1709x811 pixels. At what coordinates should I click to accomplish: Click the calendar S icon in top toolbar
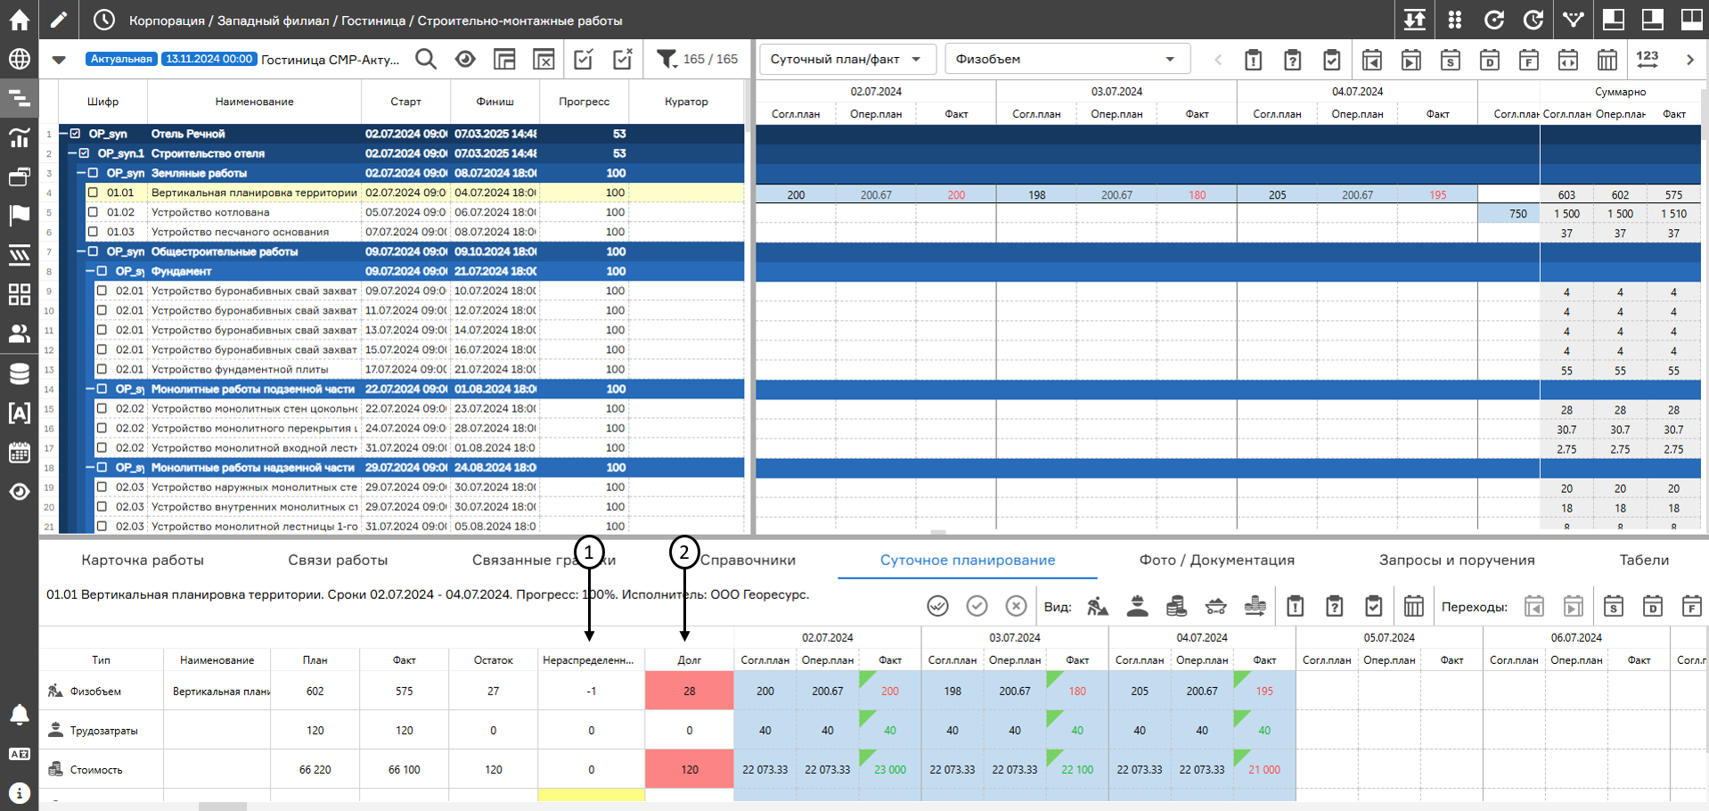[x=1450, y=60]
